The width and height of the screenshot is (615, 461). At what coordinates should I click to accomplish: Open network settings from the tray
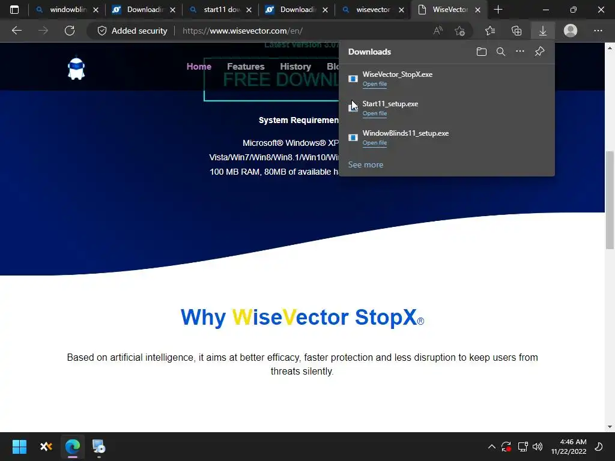click(523, 447)
